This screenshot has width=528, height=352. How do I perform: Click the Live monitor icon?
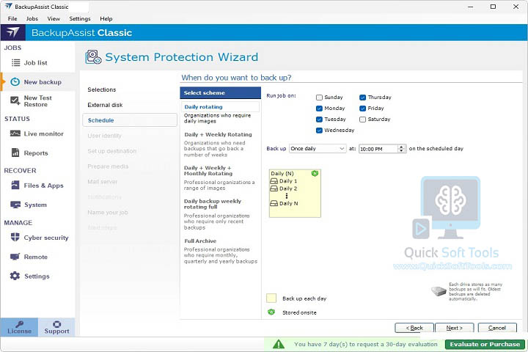click(15, 133)
